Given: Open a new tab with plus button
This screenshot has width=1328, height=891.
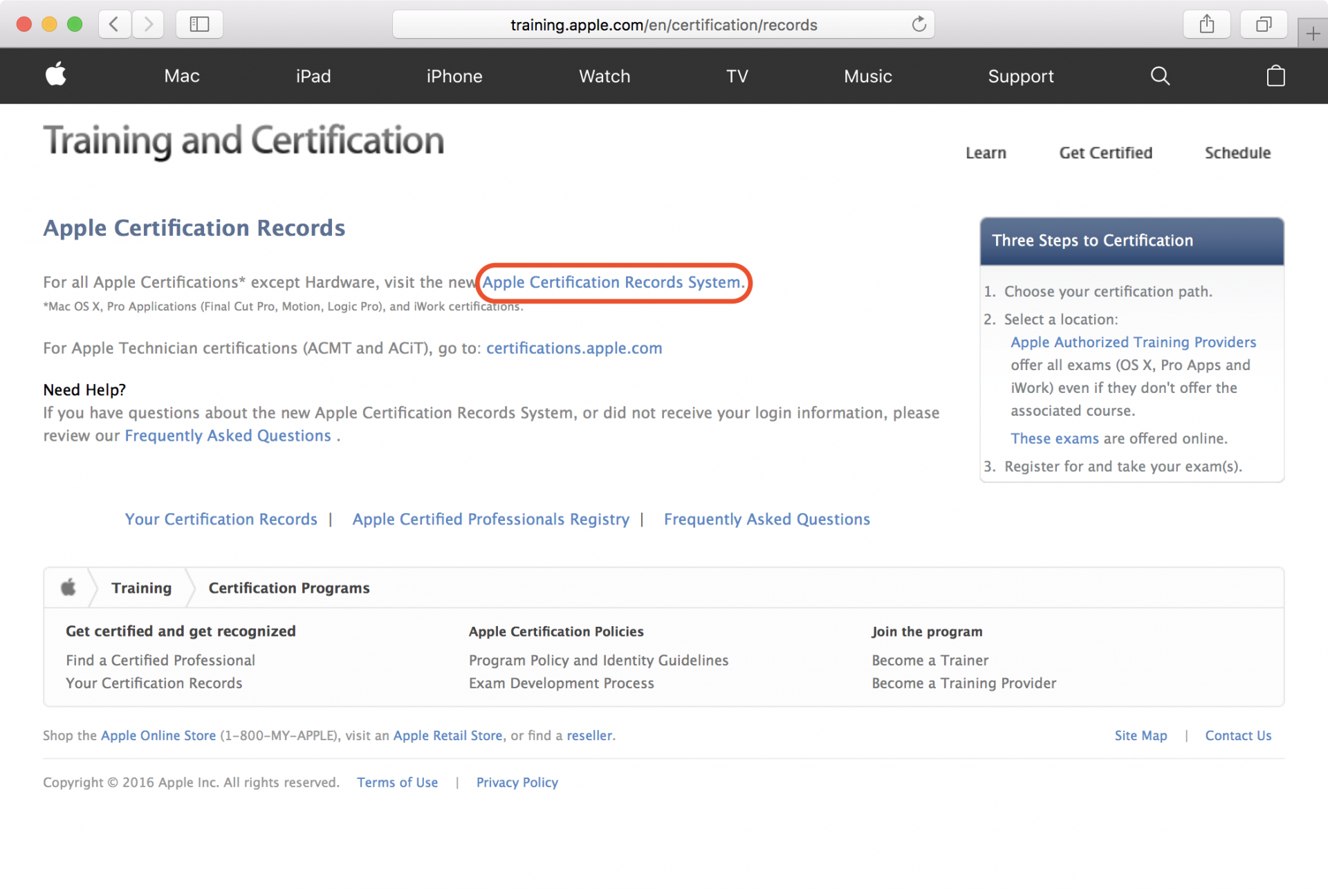Looking at the screenshot, I should [x=1313, y=33].
